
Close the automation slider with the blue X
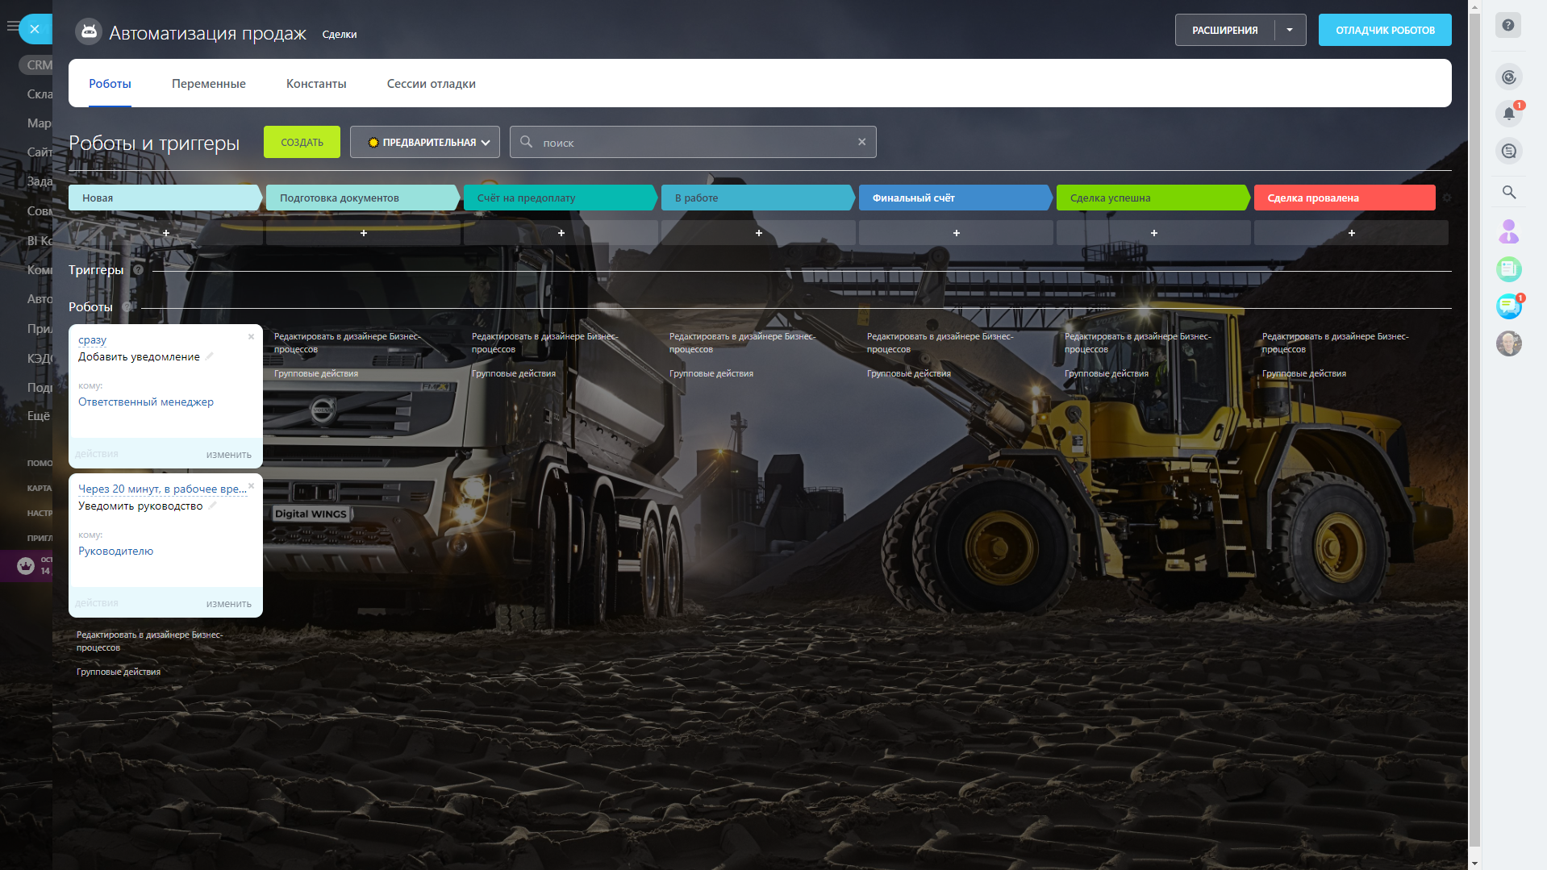[x=35, y=29]
